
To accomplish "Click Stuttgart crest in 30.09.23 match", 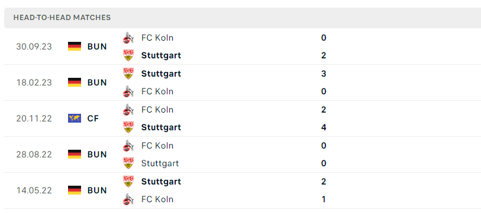I will click(x=128, y=55).
